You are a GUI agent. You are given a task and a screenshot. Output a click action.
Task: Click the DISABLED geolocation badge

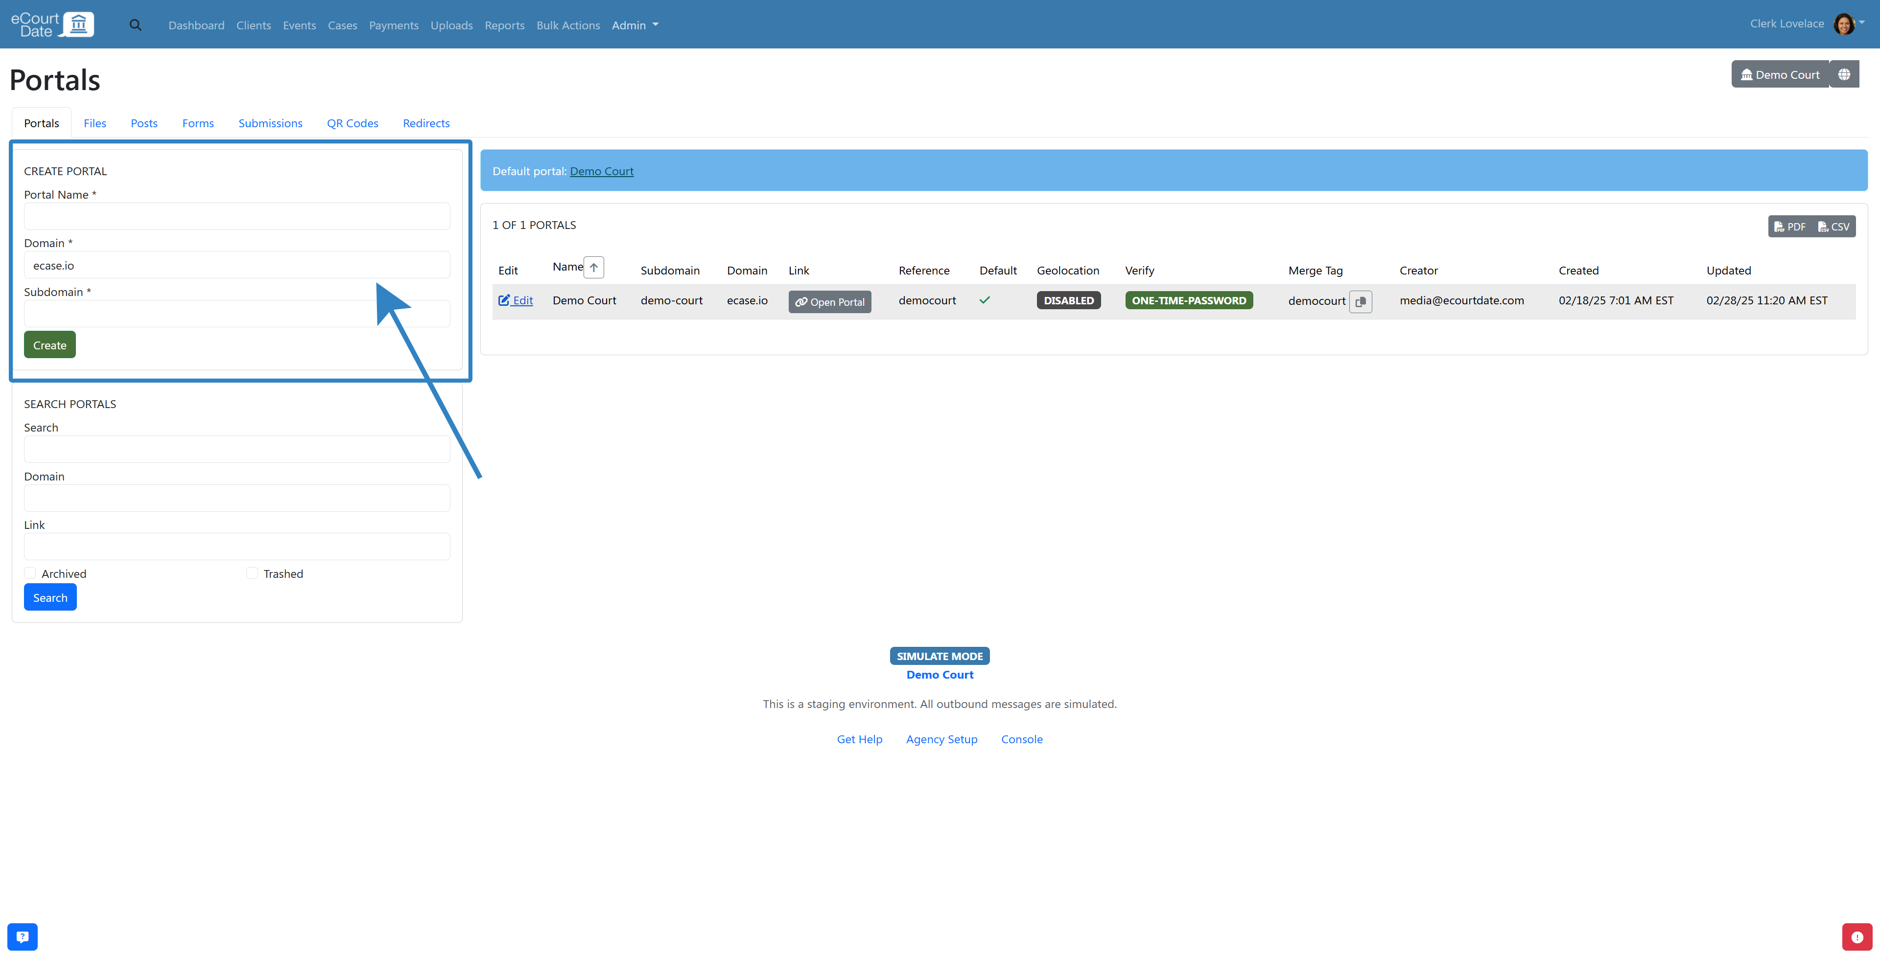tap(1068, 300)
